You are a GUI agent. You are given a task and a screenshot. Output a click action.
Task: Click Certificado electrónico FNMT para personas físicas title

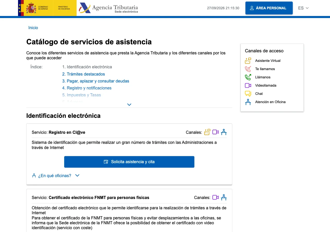tap(99, 198)
